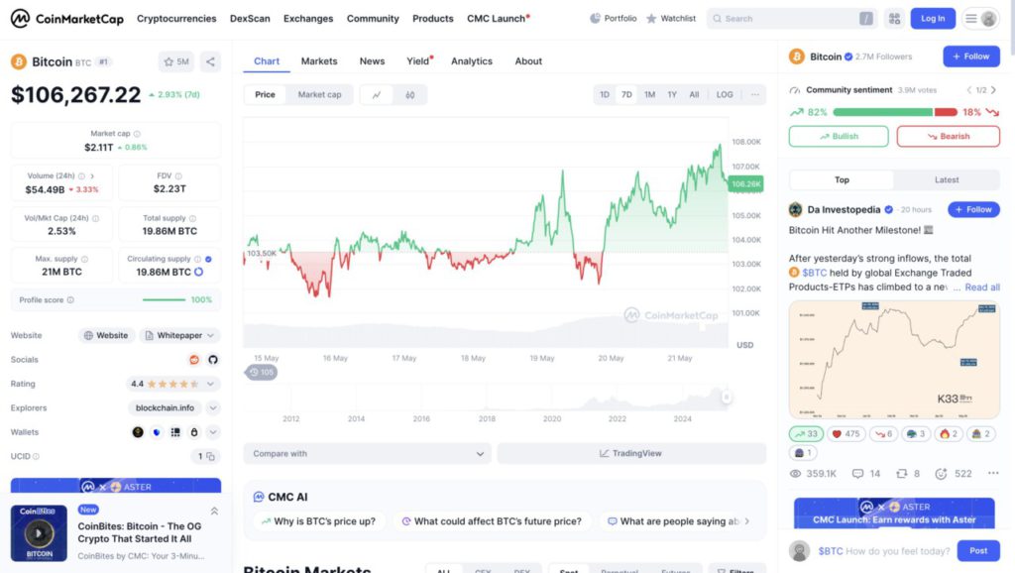Open the apps grid icon near search
The height and width of the screenshot is (573, 1015).
pos(894,18)
